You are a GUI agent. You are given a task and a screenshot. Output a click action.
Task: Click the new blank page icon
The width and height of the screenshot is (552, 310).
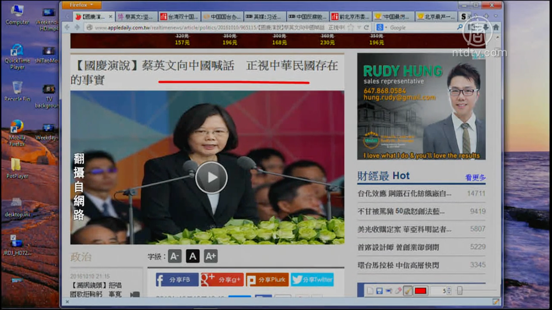pos(370,291)
